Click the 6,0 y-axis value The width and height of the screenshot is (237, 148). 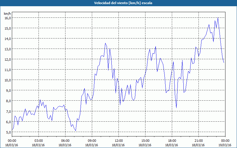click(x=8, y=122)
